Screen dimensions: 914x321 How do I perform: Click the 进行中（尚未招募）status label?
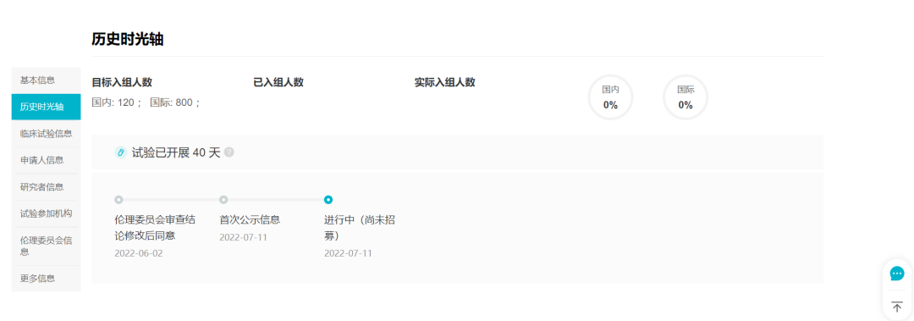point(361,228)
